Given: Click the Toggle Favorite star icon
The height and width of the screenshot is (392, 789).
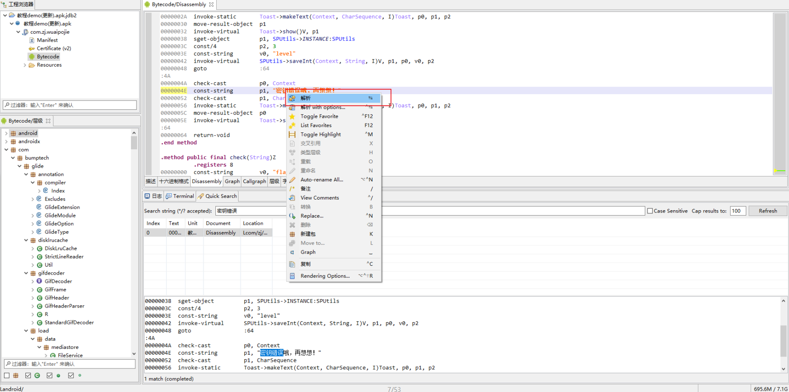Looking at the screenshot, I should pyautogui.click(x=292, y=116).
